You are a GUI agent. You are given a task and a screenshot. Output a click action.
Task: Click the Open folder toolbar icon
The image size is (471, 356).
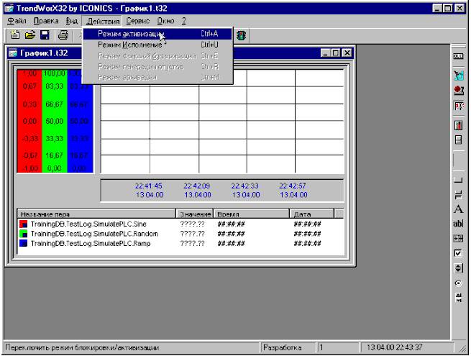pos(29,35)
